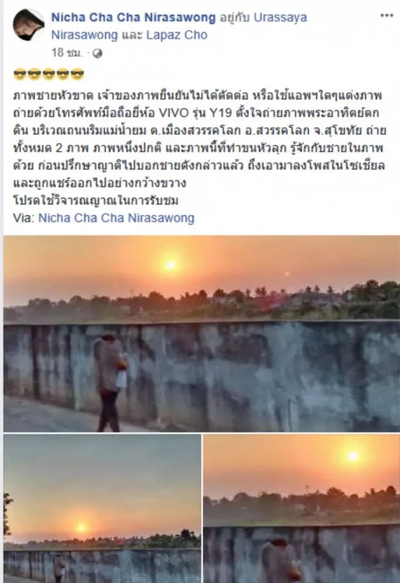
Task: Open the large top sunset photo
Action: pos(202,333)
